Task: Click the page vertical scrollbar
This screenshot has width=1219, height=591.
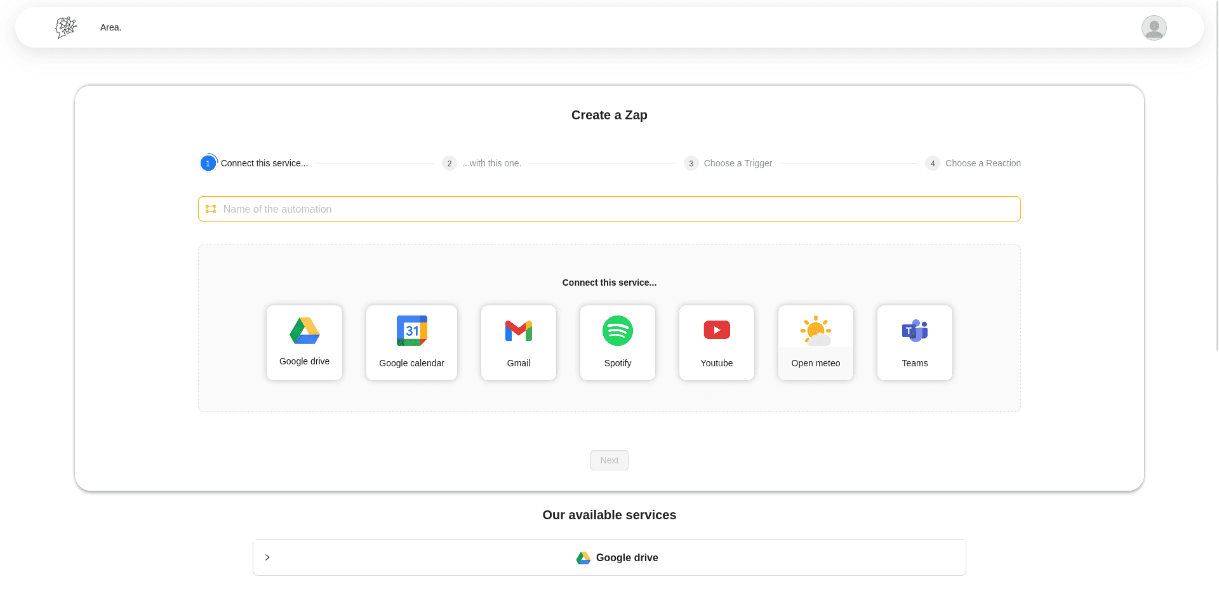Action: coord(1216,175)
